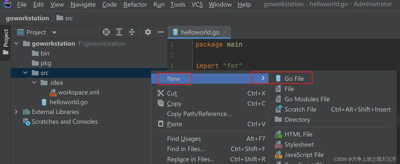
Task: Collapse the goworkstation root node arrow
Action: coord(16,43)
